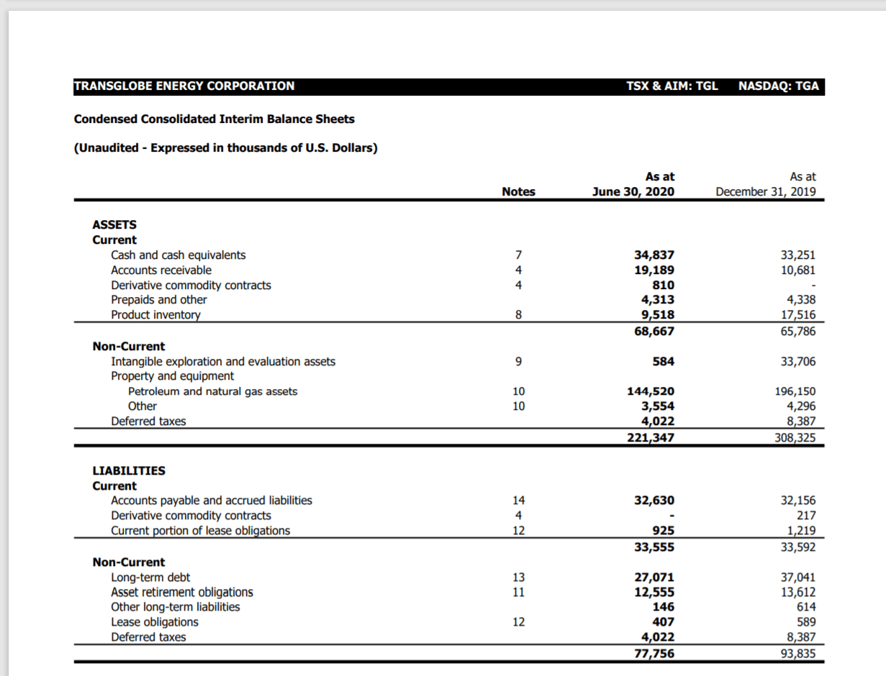Select Accounts payable and accrued liabilities label
Image resolution: width=886 pixels, height=676 pixels.
point(212,501)
